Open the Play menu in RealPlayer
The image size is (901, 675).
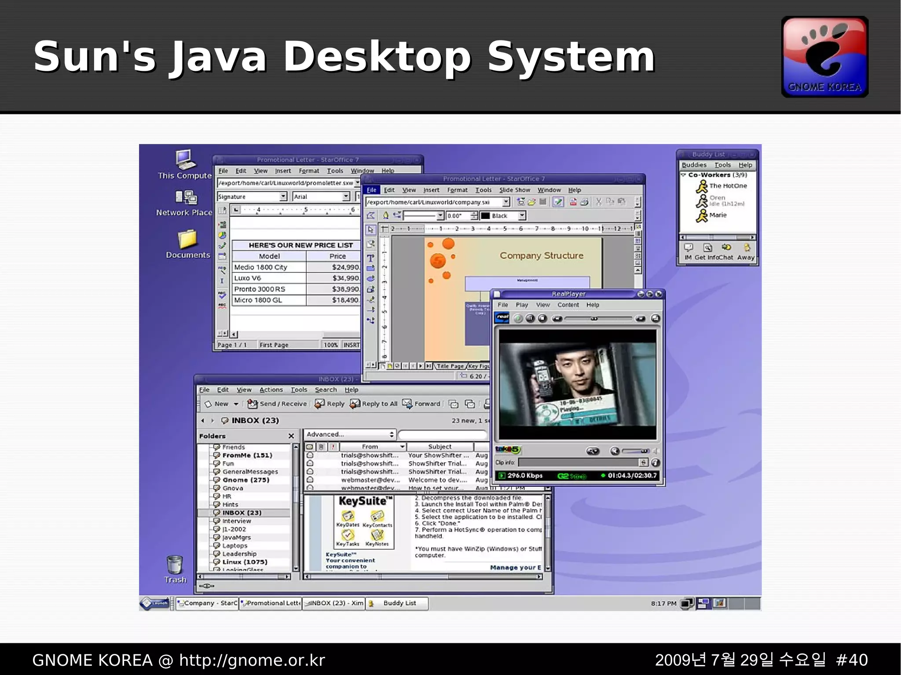[x=522, y=305]
